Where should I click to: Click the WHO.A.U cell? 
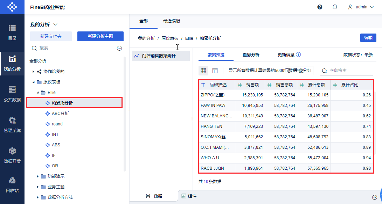pyautogui.click(x=217, y=158)
